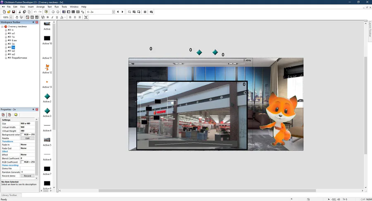Select 'Active 12' fox object in list
This screenshot has width=372, height=201.
[47, 69]
